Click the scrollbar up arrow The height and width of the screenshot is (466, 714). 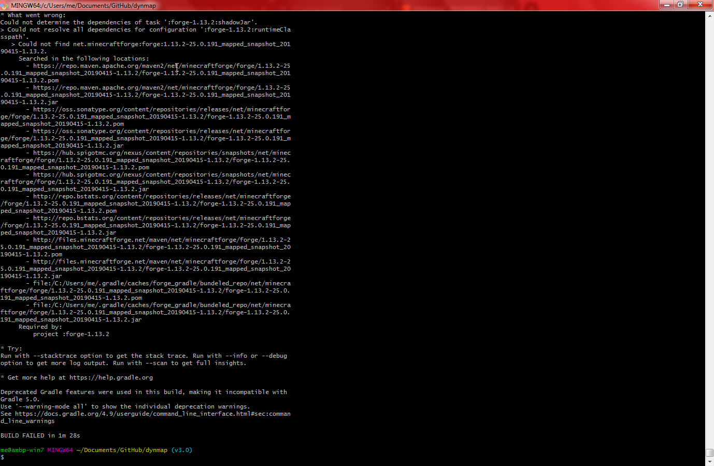coord(710,16)
